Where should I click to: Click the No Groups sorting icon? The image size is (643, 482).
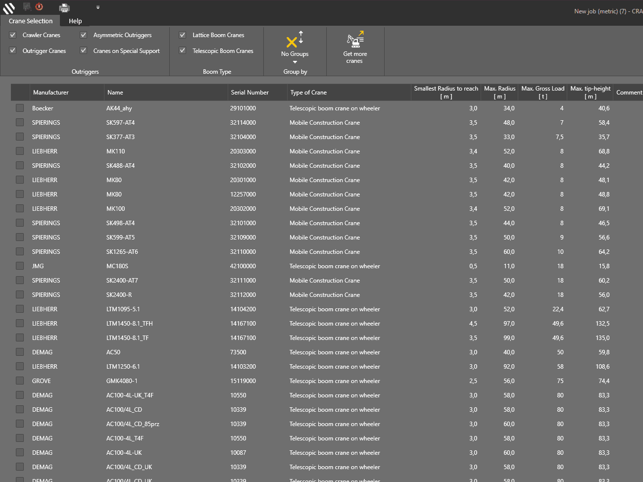tap(295, 40)
